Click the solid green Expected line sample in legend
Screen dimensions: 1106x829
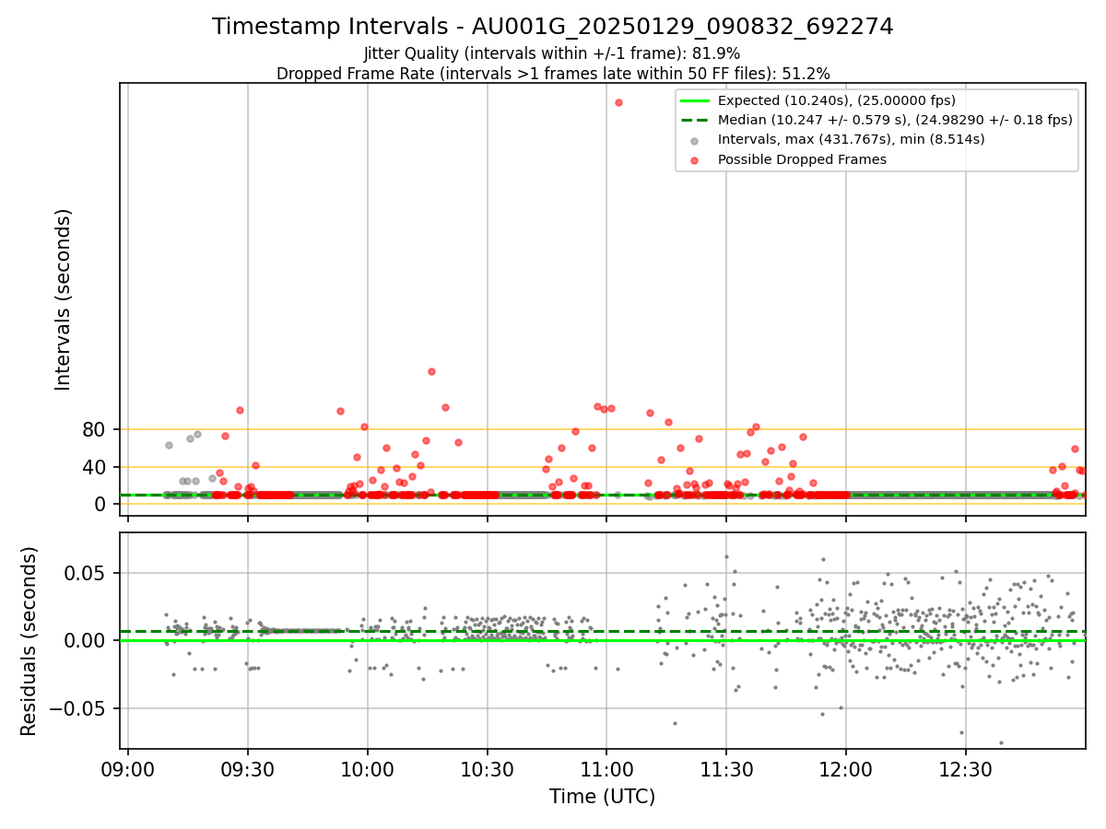coord(694,100)
